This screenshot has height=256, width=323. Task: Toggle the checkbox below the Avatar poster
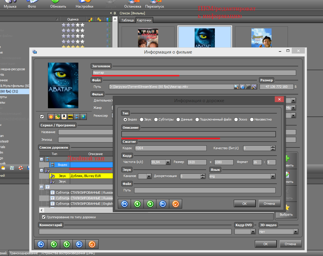(42, 116)
